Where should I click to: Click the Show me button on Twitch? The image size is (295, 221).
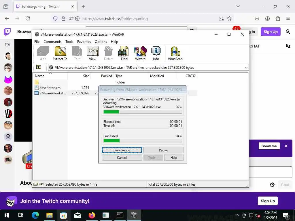click(x=269, y=146)
